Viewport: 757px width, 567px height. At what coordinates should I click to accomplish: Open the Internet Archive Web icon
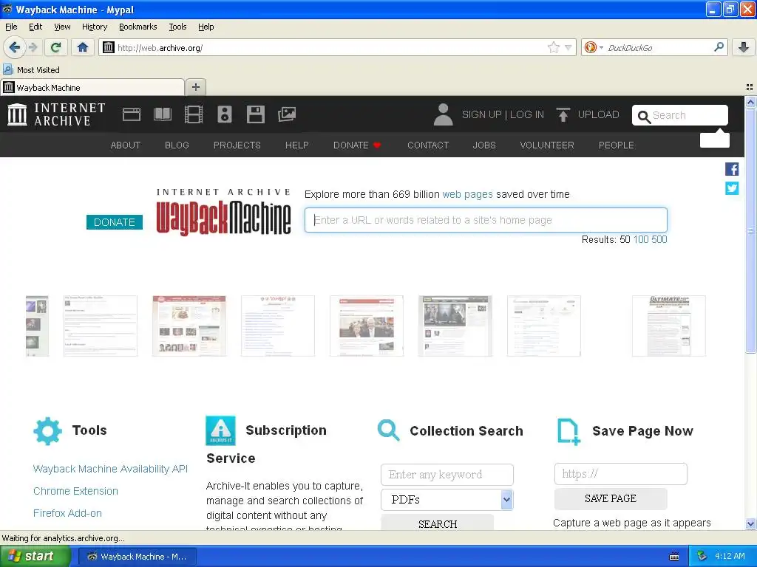click(x=132, y=114)
